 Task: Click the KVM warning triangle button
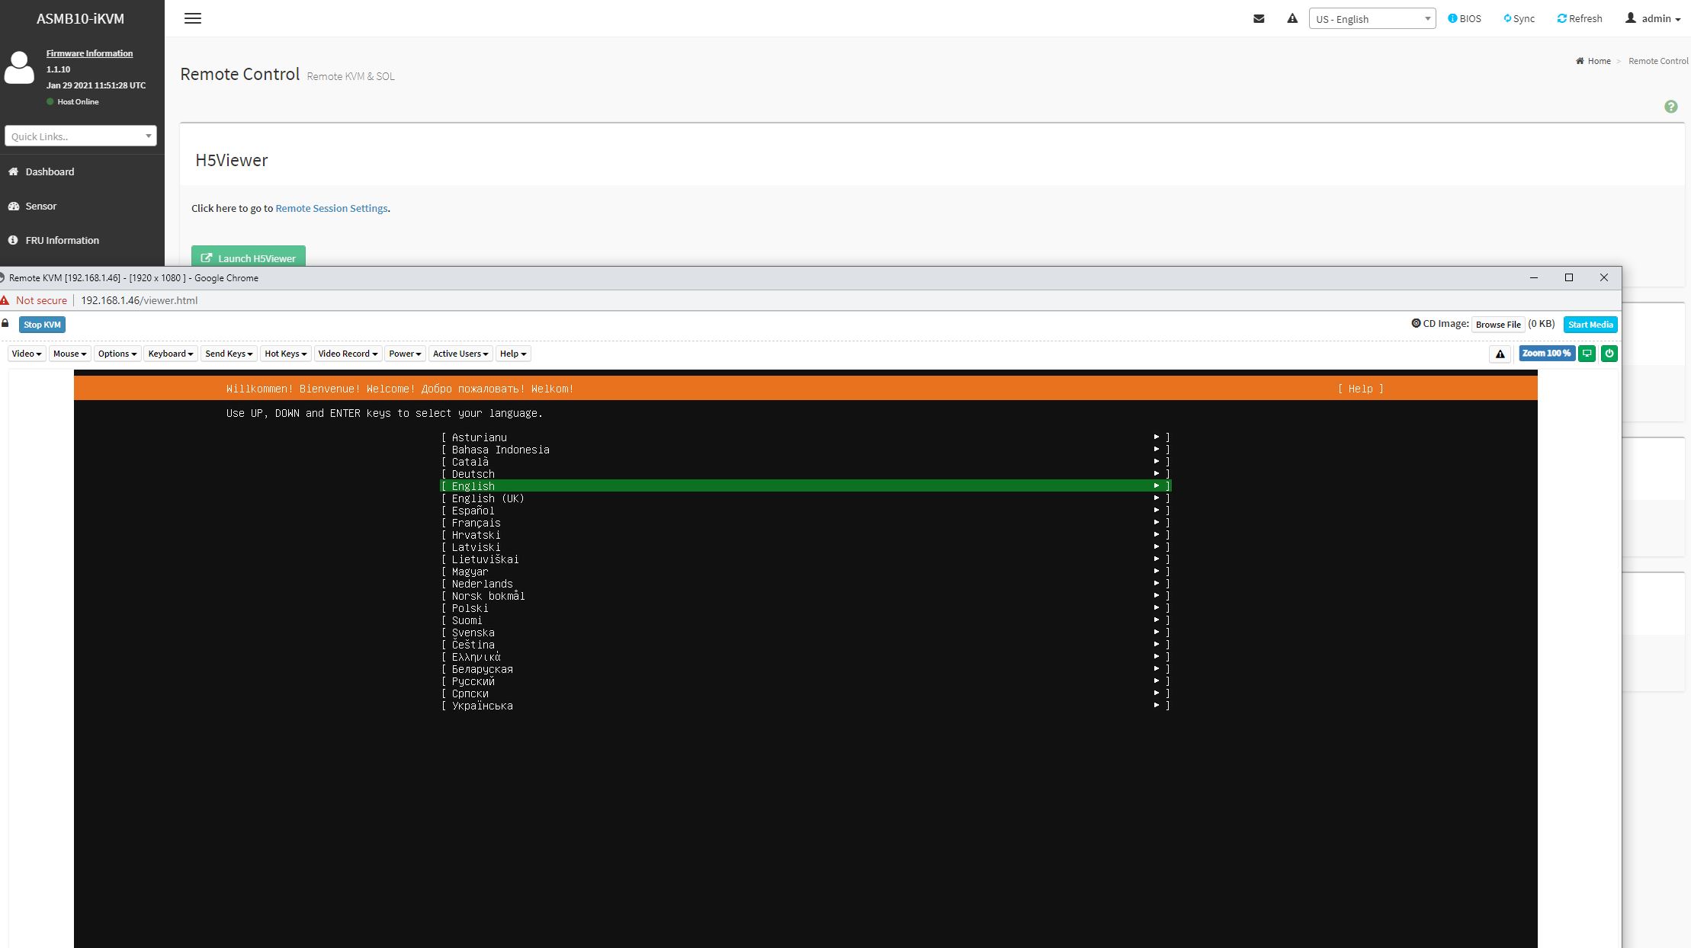[x=1500, y=354]
